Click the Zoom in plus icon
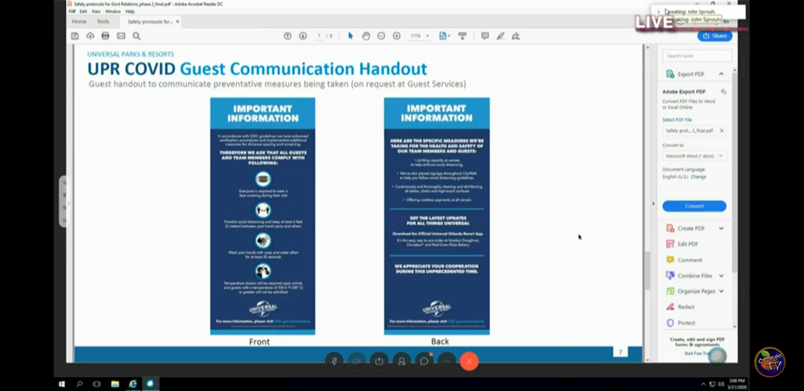Image resolution: width=804 pixels, height=391 pixels. (x=397, y=36)
